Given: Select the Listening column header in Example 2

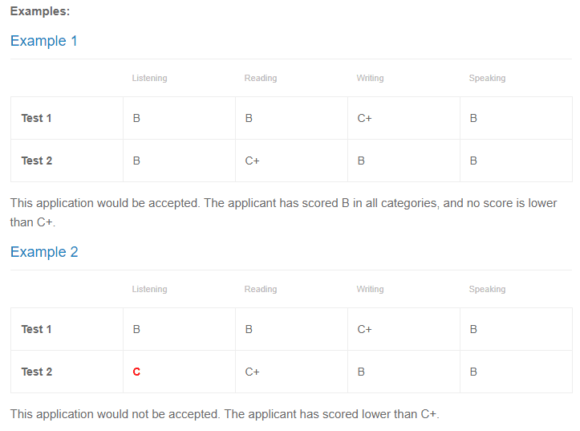Looking at the screenshot, I should click(x=149, y=289).
